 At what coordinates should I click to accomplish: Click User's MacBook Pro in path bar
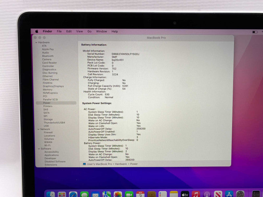click(x=99, y=164)
